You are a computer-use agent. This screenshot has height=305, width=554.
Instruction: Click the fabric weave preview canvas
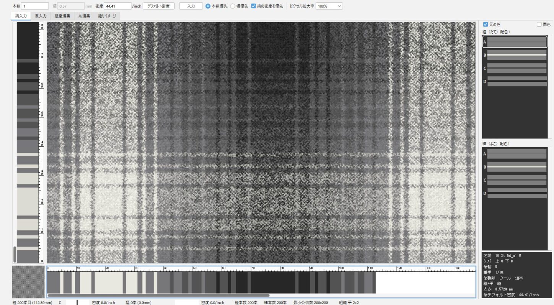pyautogui.click(x=261, y=143)
